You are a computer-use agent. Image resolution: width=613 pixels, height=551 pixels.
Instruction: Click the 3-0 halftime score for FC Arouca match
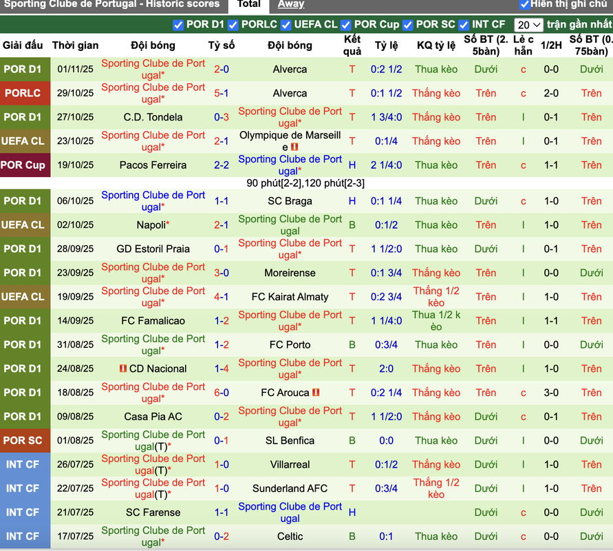[x=551, y=393]
